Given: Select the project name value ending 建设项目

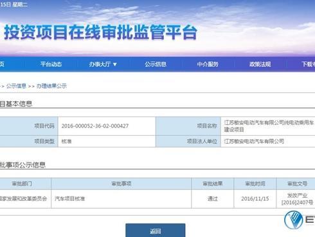Looking at the screenshot, I should tap(269, 126).
